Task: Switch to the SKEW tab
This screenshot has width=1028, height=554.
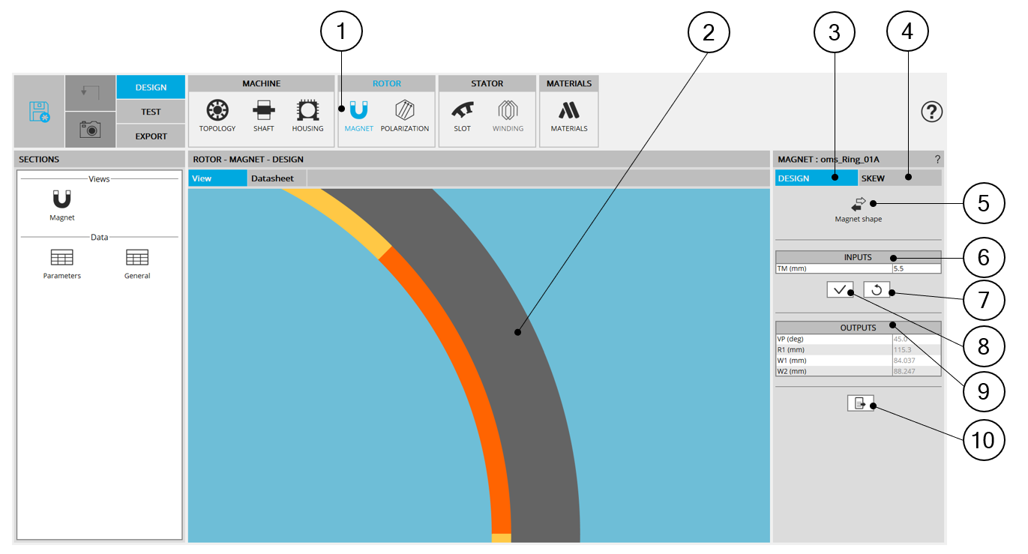Action: [898, 178]
